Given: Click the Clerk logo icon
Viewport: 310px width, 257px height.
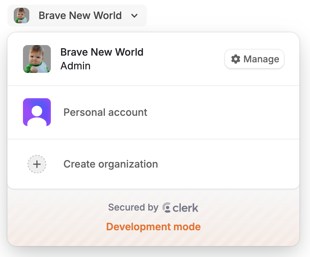Looking at the screenshot, I should (167, 208).
